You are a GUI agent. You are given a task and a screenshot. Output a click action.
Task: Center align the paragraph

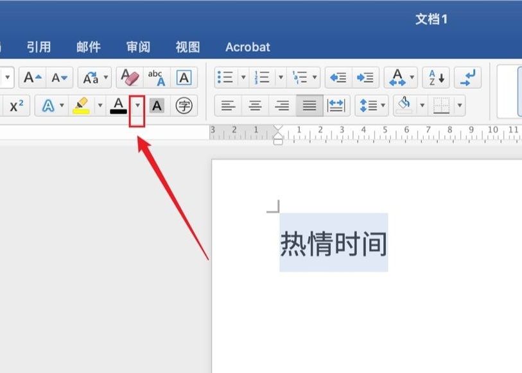(255, 106)
